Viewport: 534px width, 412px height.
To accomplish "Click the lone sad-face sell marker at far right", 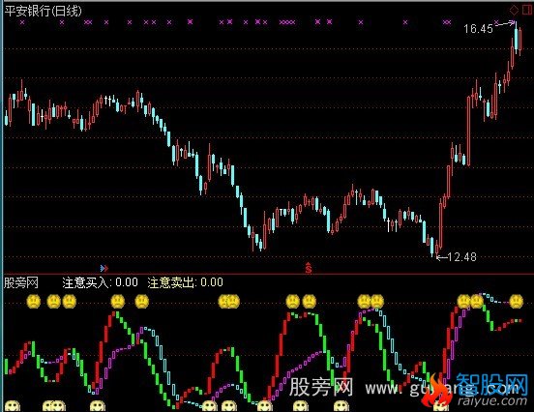I will [517, 302].
